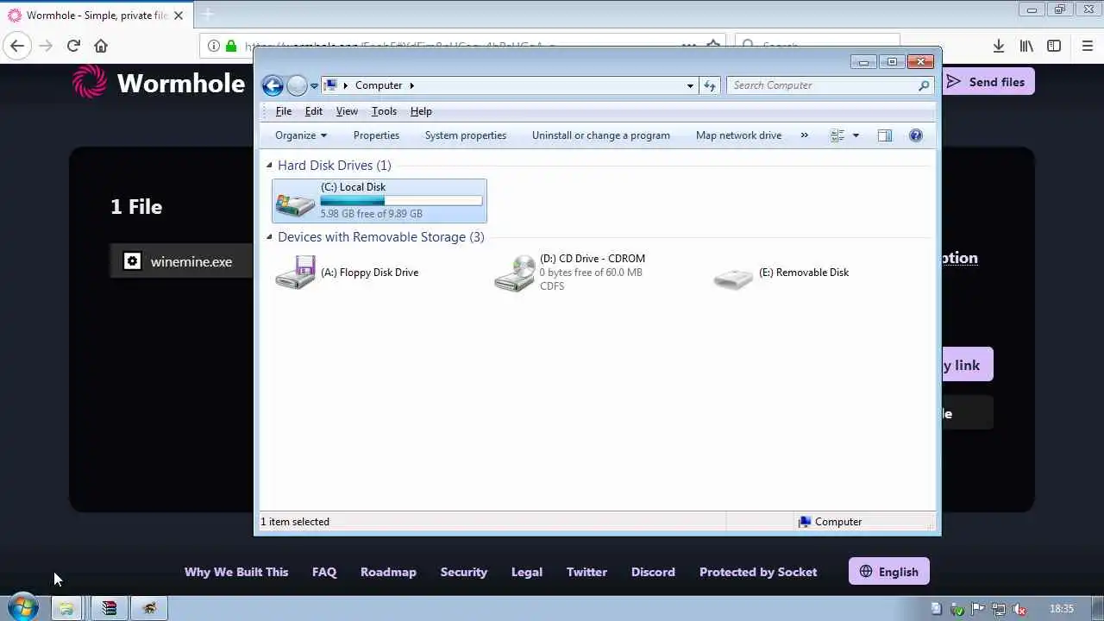Click Properties on the Explorer command bar

[376, 135]
